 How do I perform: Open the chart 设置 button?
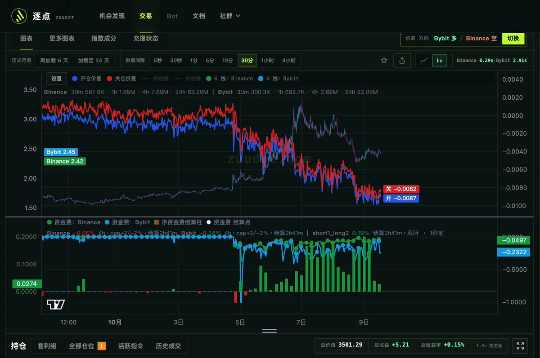coord(56,79)
